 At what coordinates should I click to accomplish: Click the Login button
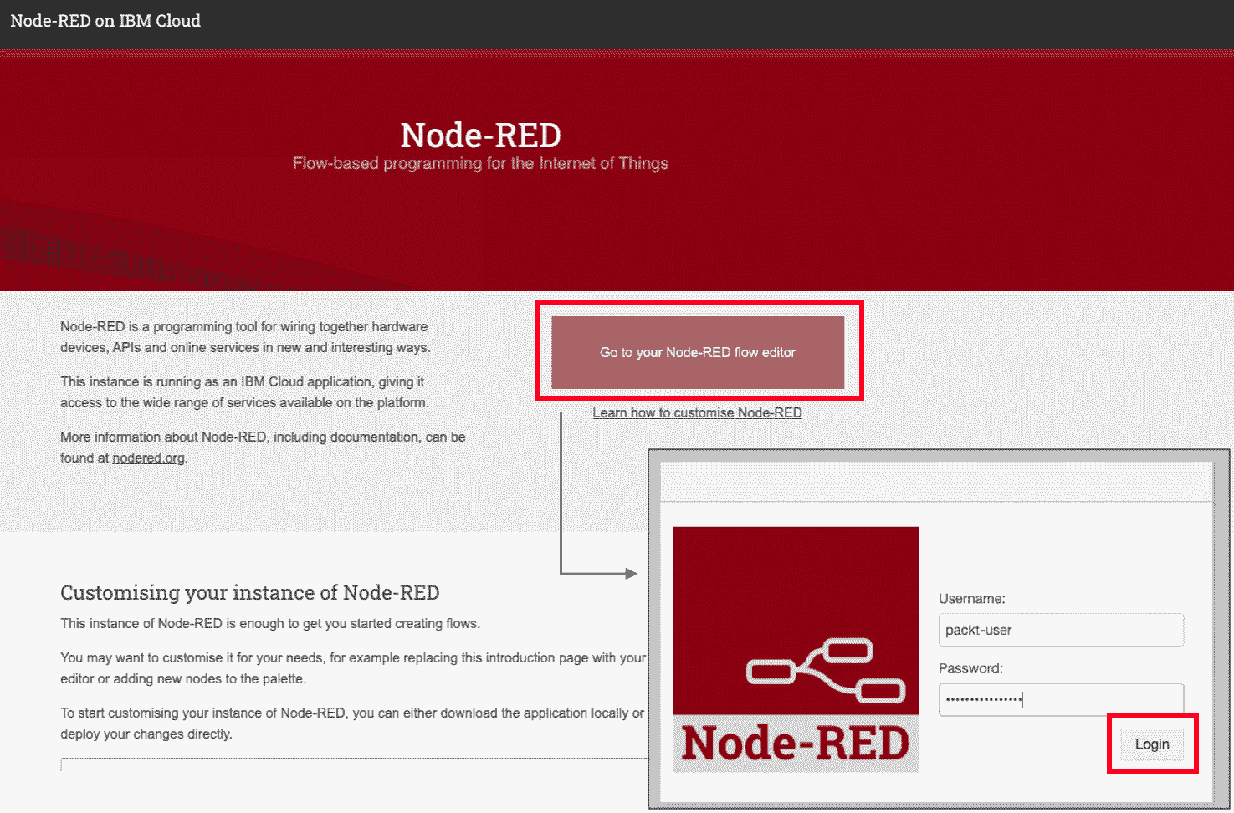[1152, 744]
